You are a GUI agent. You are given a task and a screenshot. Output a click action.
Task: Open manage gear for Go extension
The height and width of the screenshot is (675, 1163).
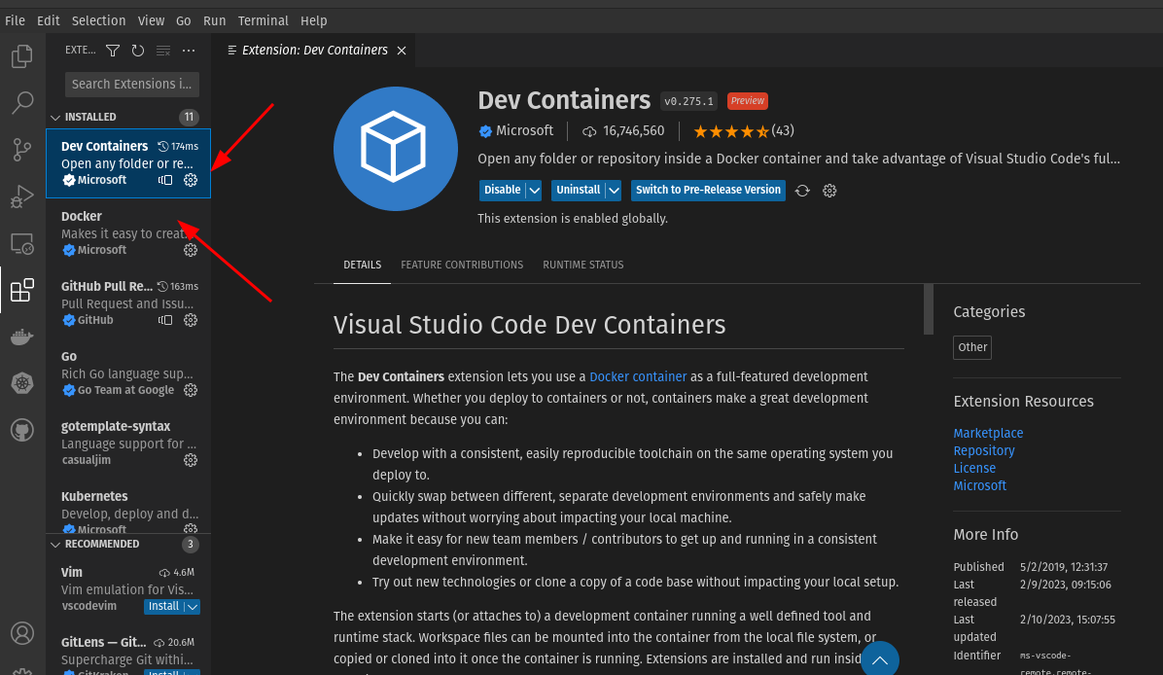click(x=191, y=390)
